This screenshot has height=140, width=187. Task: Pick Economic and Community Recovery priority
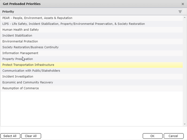(x=28, y=82)
